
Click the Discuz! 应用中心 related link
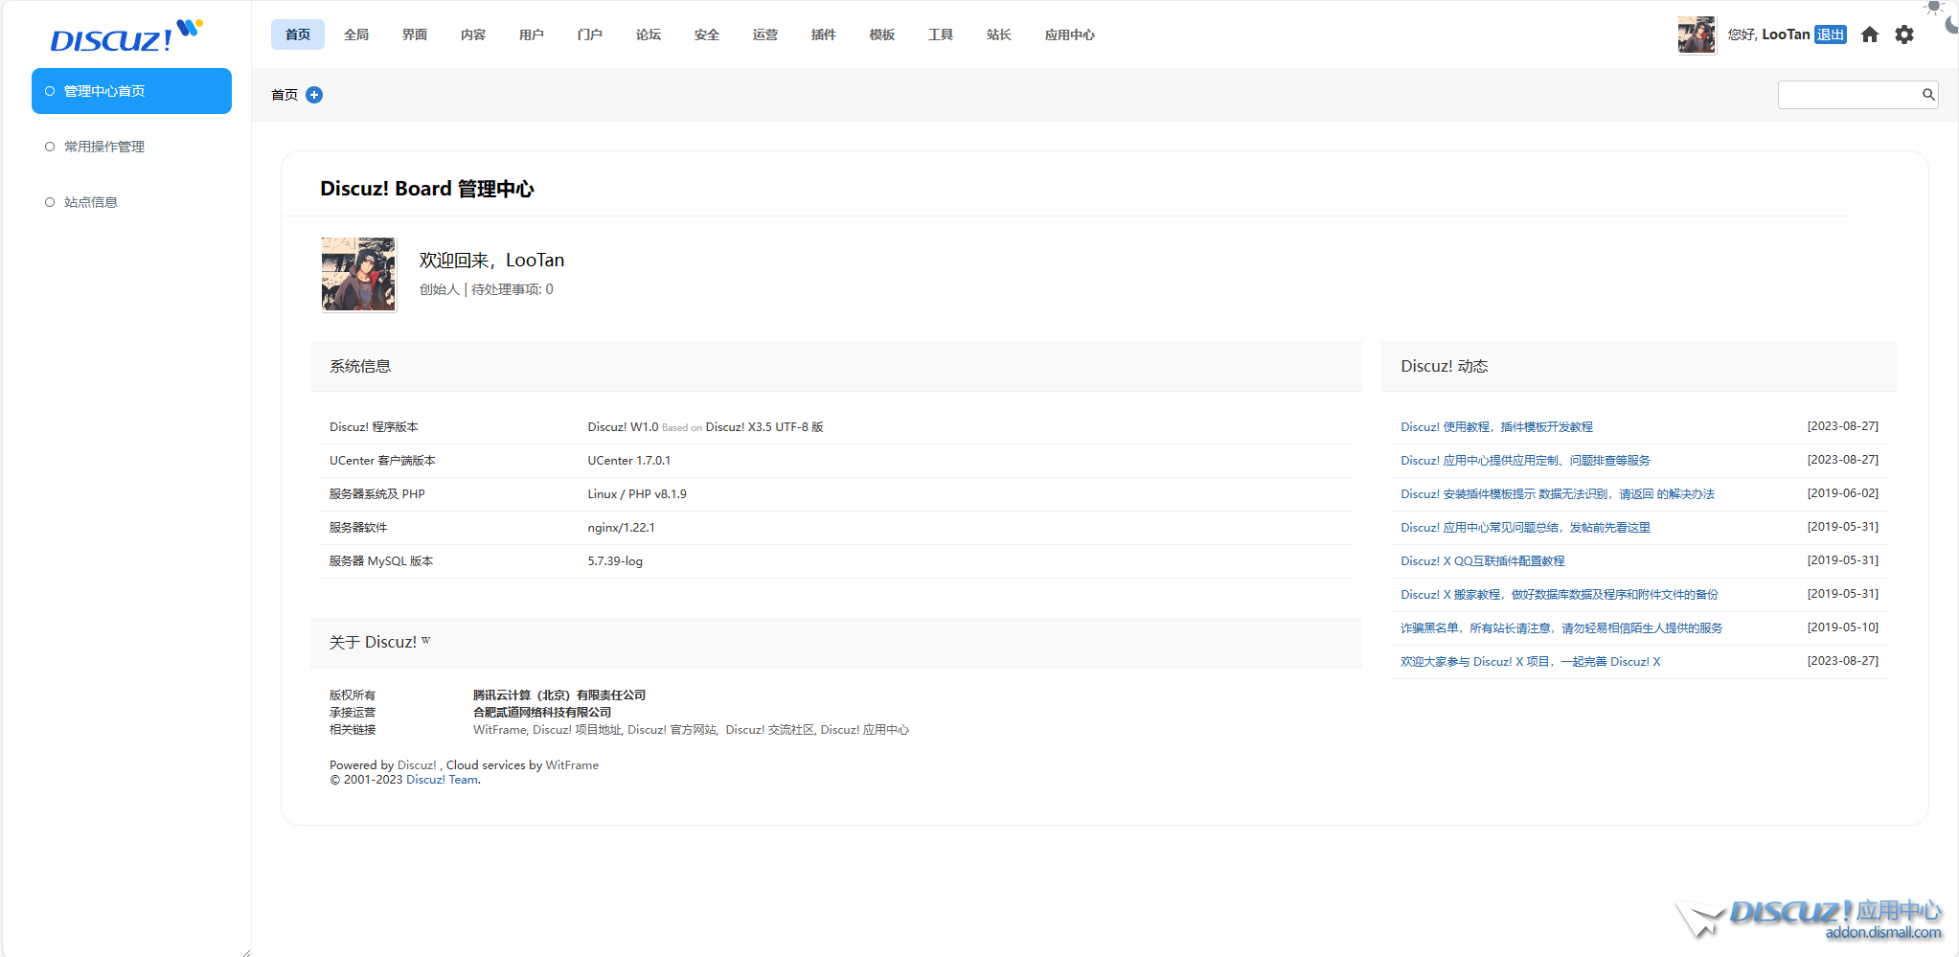864,730
